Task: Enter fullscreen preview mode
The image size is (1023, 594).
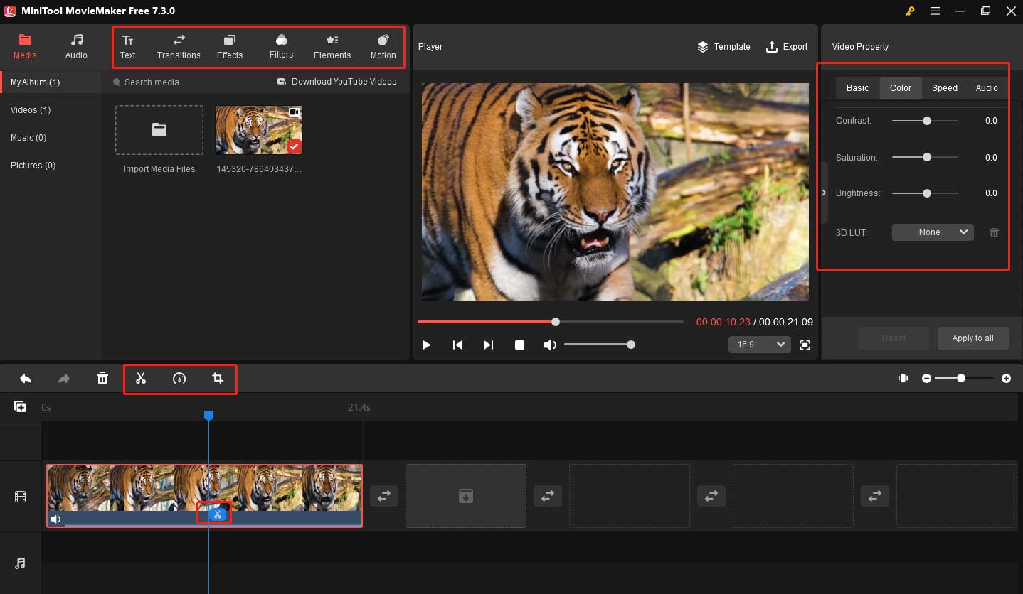Action: coord(805,345)
